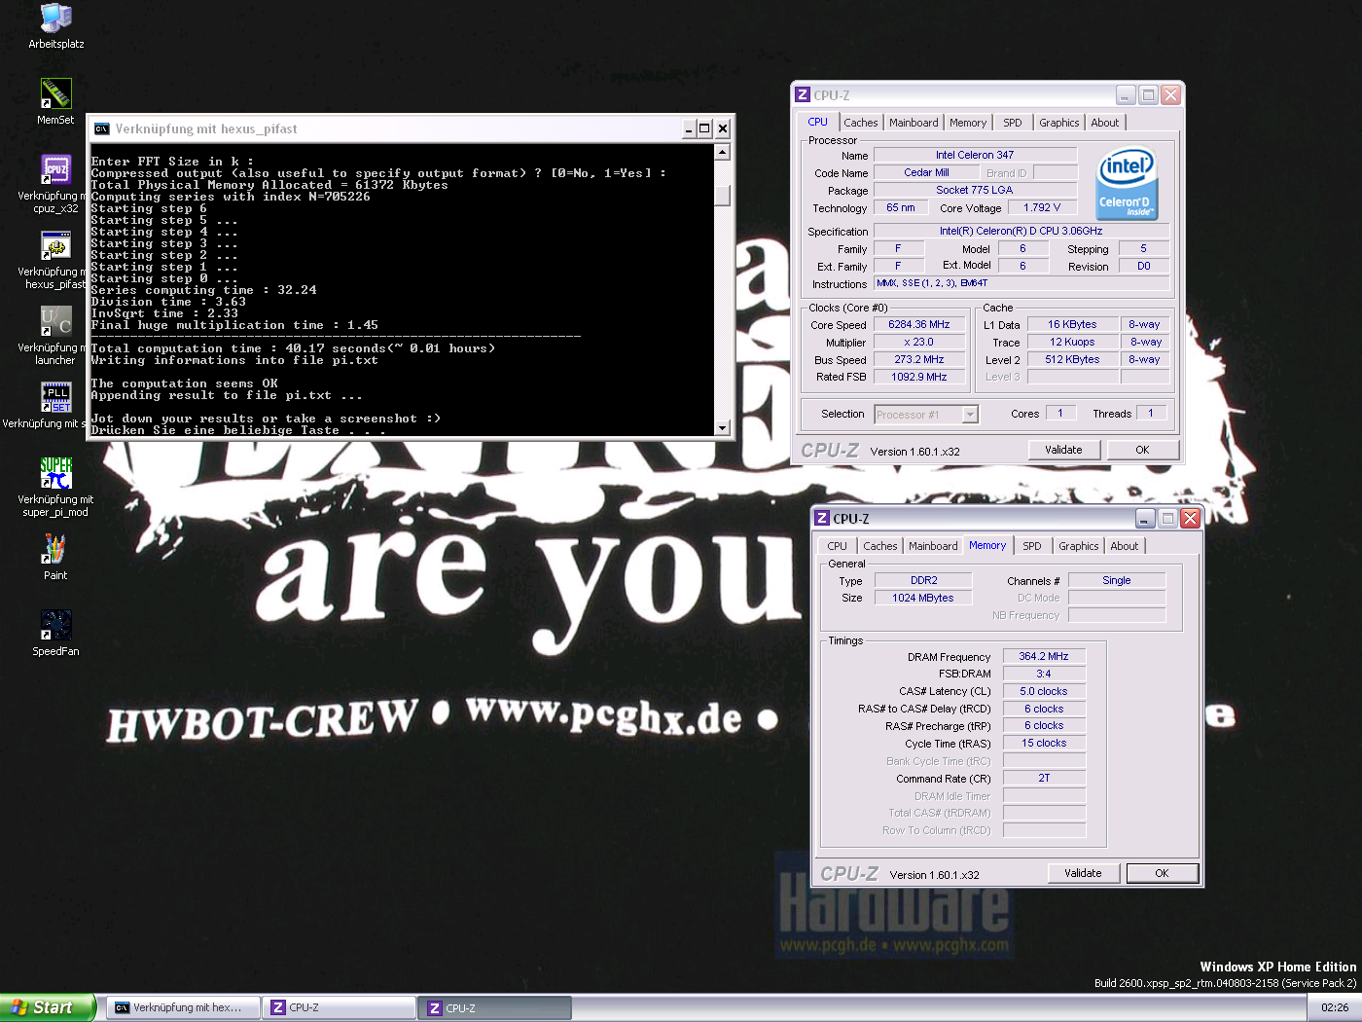Click the lower CPU-Z window's title icon

[x=822, y=518]
